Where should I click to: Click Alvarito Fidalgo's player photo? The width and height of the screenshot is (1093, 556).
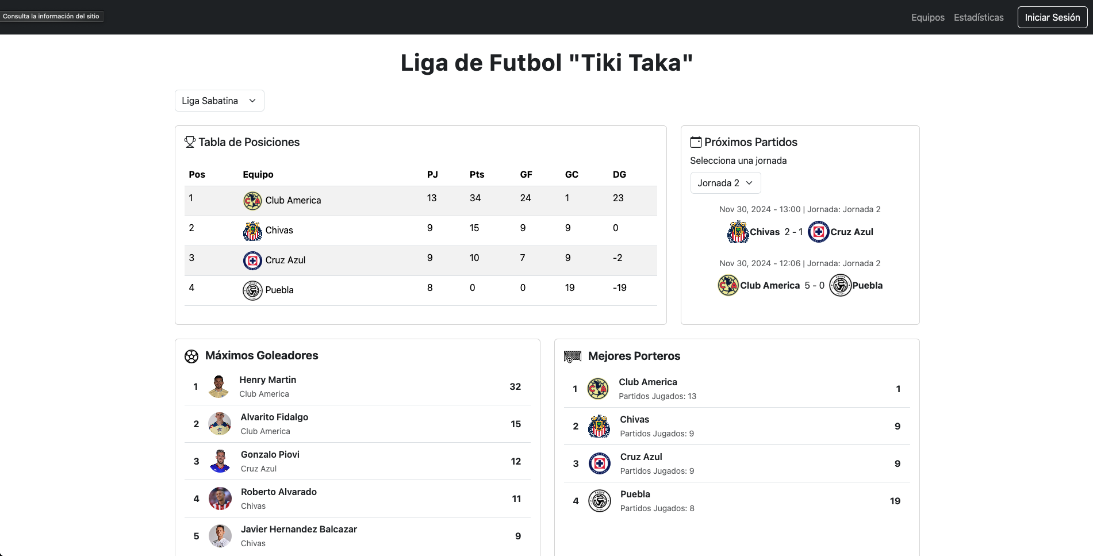click(x=220, y=424)
